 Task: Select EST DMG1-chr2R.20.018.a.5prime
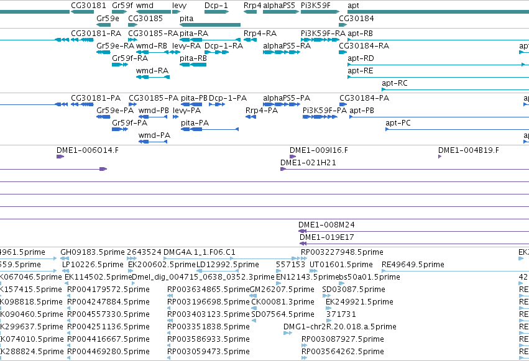pyautogui.click(x=340, y=327)
